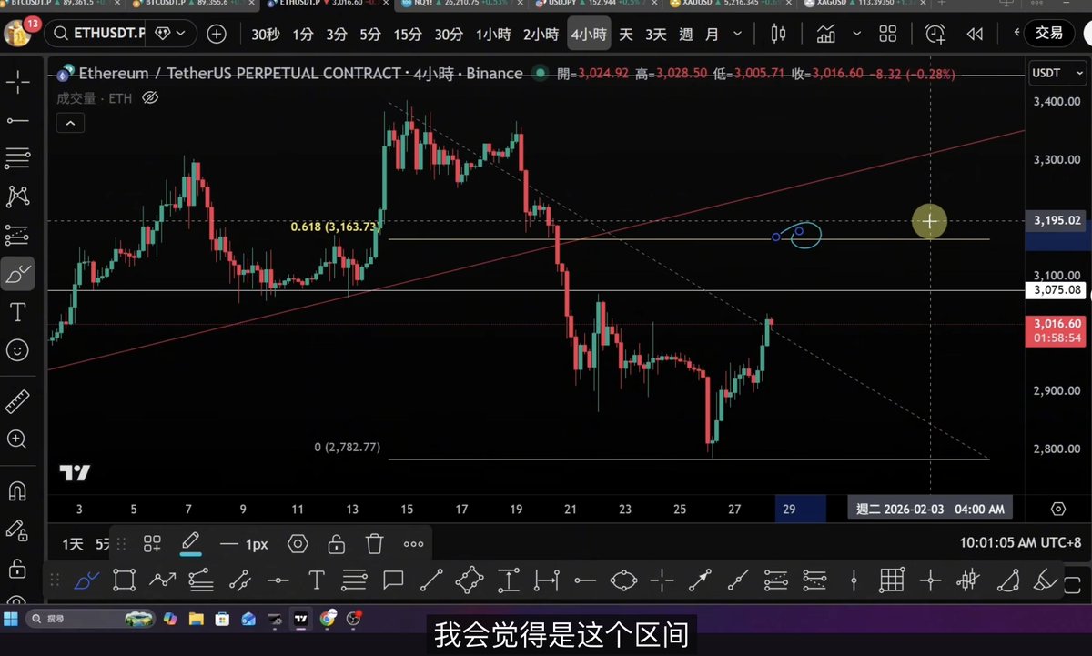
Task: Toggle the lock on the selected drawing
Action: pyautogui.click(x=336, y=544)
